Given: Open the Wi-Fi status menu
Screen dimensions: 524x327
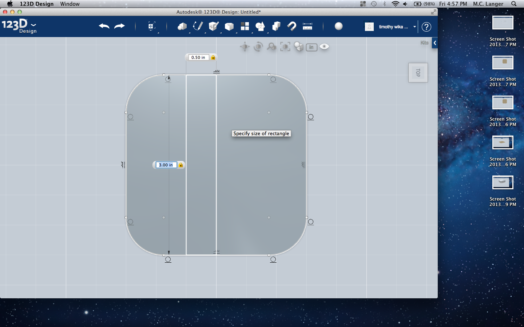Looking at the screenshot, I should [x=395, y=4].
